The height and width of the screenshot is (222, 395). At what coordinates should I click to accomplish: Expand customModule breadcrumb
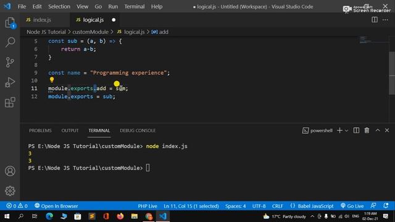coord(91,32)
